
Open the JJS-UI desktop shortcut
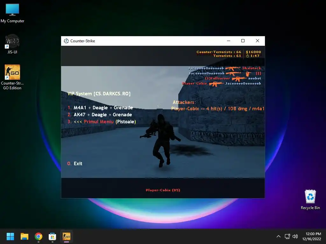tap(12, 44)
